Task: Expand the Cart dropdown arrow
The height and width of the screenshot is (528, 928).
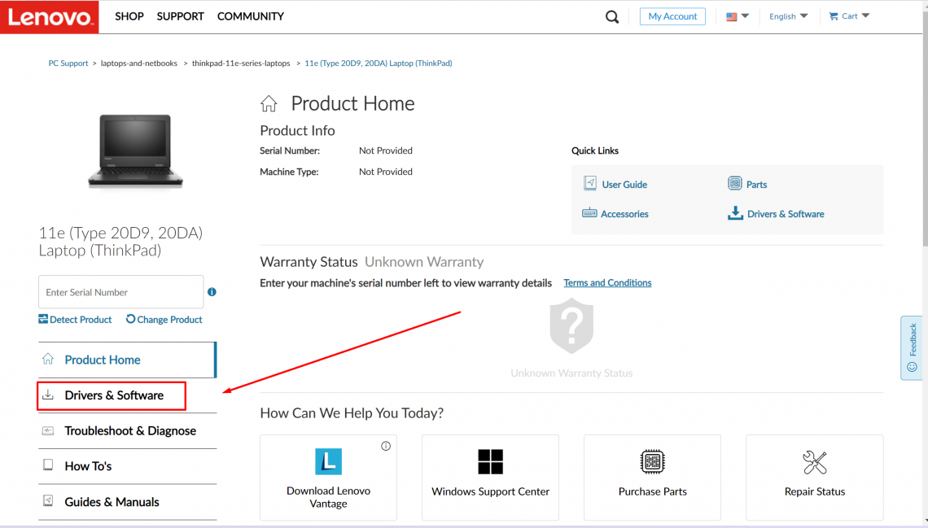Action: coord(866,16)
